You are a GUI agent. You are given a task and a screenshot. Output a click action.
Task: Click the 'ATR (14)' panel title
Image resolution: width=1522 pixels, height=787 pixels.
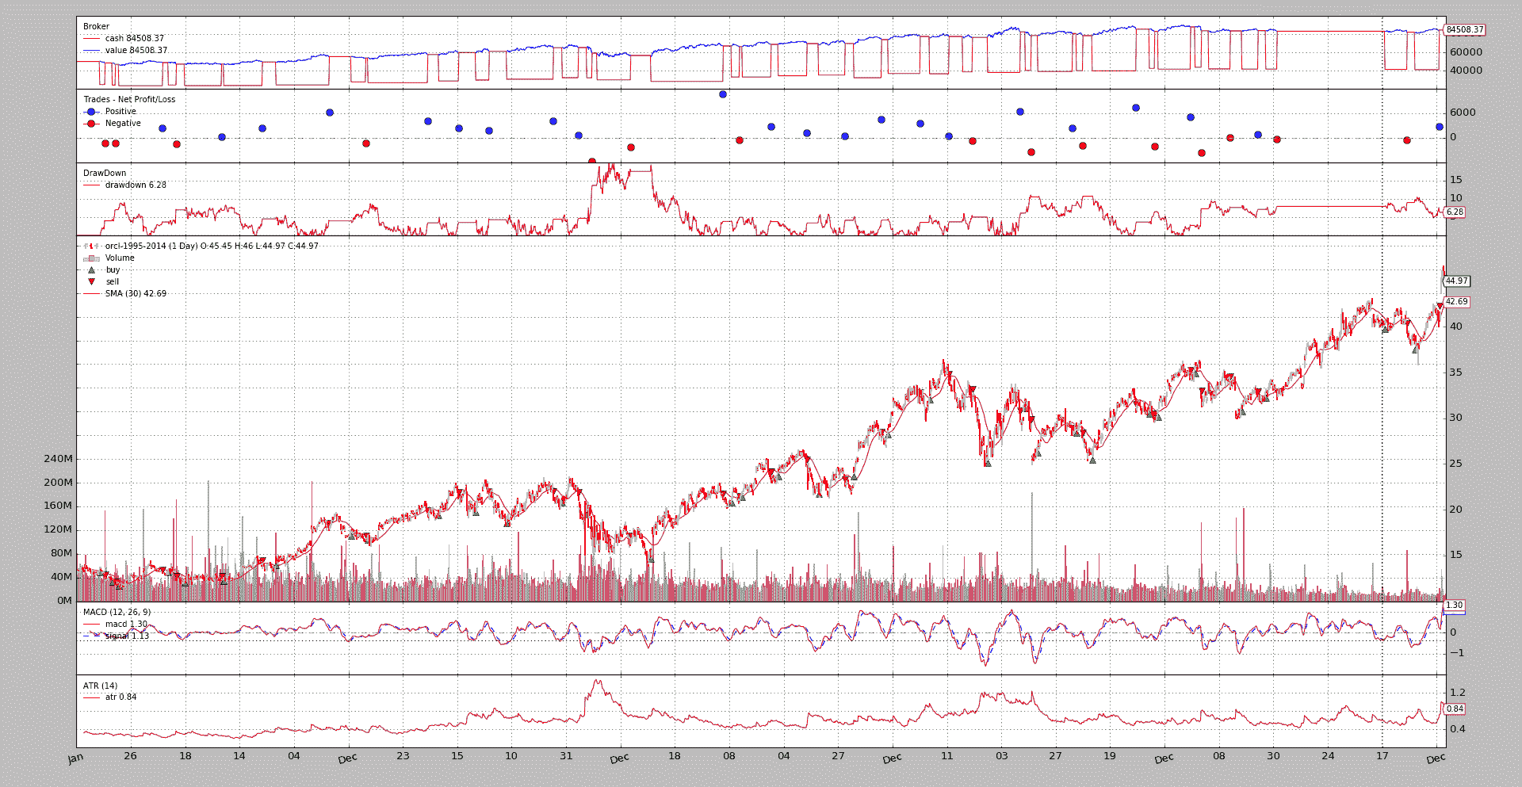[x=100, y=686]
